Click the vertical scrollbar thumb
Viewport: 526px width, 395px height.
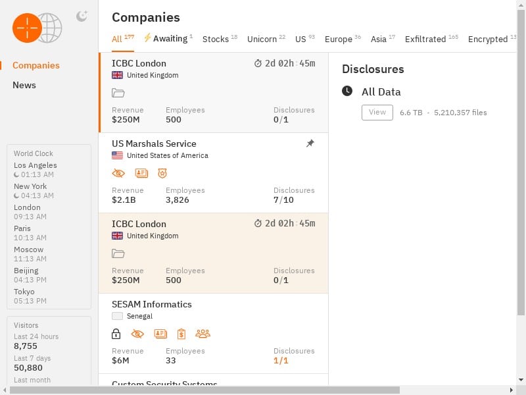tap(521, 163)
